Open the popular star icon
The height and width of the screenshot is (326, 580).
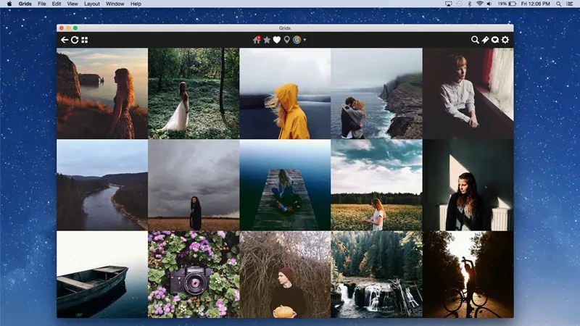[267, 40]
